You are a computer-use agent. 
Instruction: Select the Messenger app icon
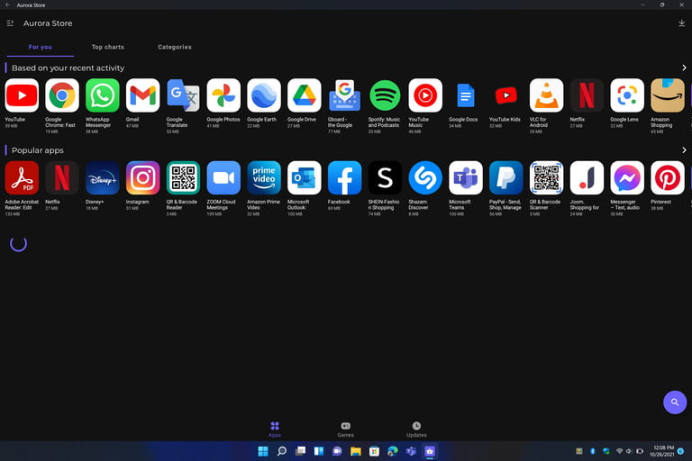tap(627, 177)
